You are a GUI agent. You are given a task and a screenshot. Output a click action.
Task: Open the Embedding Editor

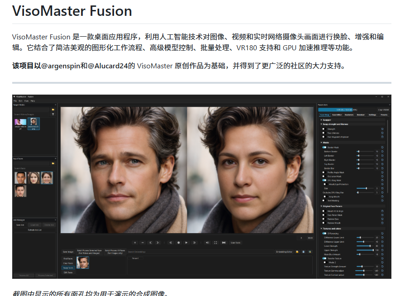pos(284,252)
